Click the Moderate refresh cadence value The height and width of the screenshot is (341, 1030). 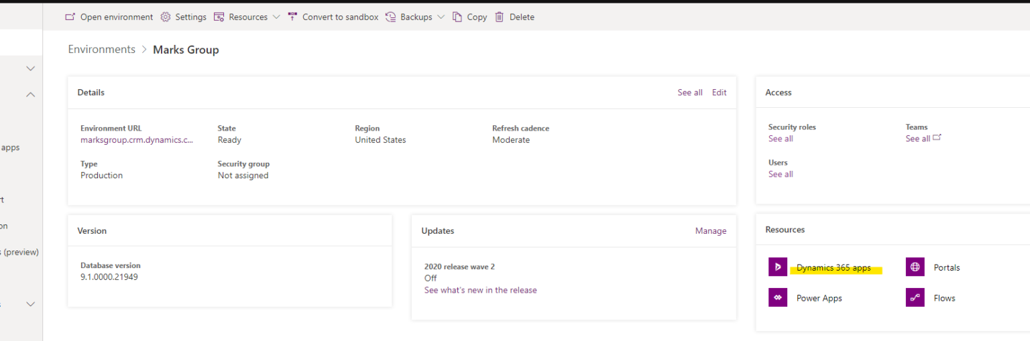(511, 140)
